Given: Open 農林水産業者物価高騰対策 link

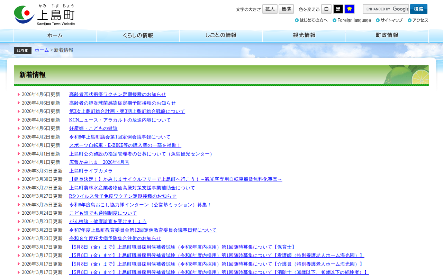Looking at the screenshot, I should pyautogui.click(x=132, y=188).
